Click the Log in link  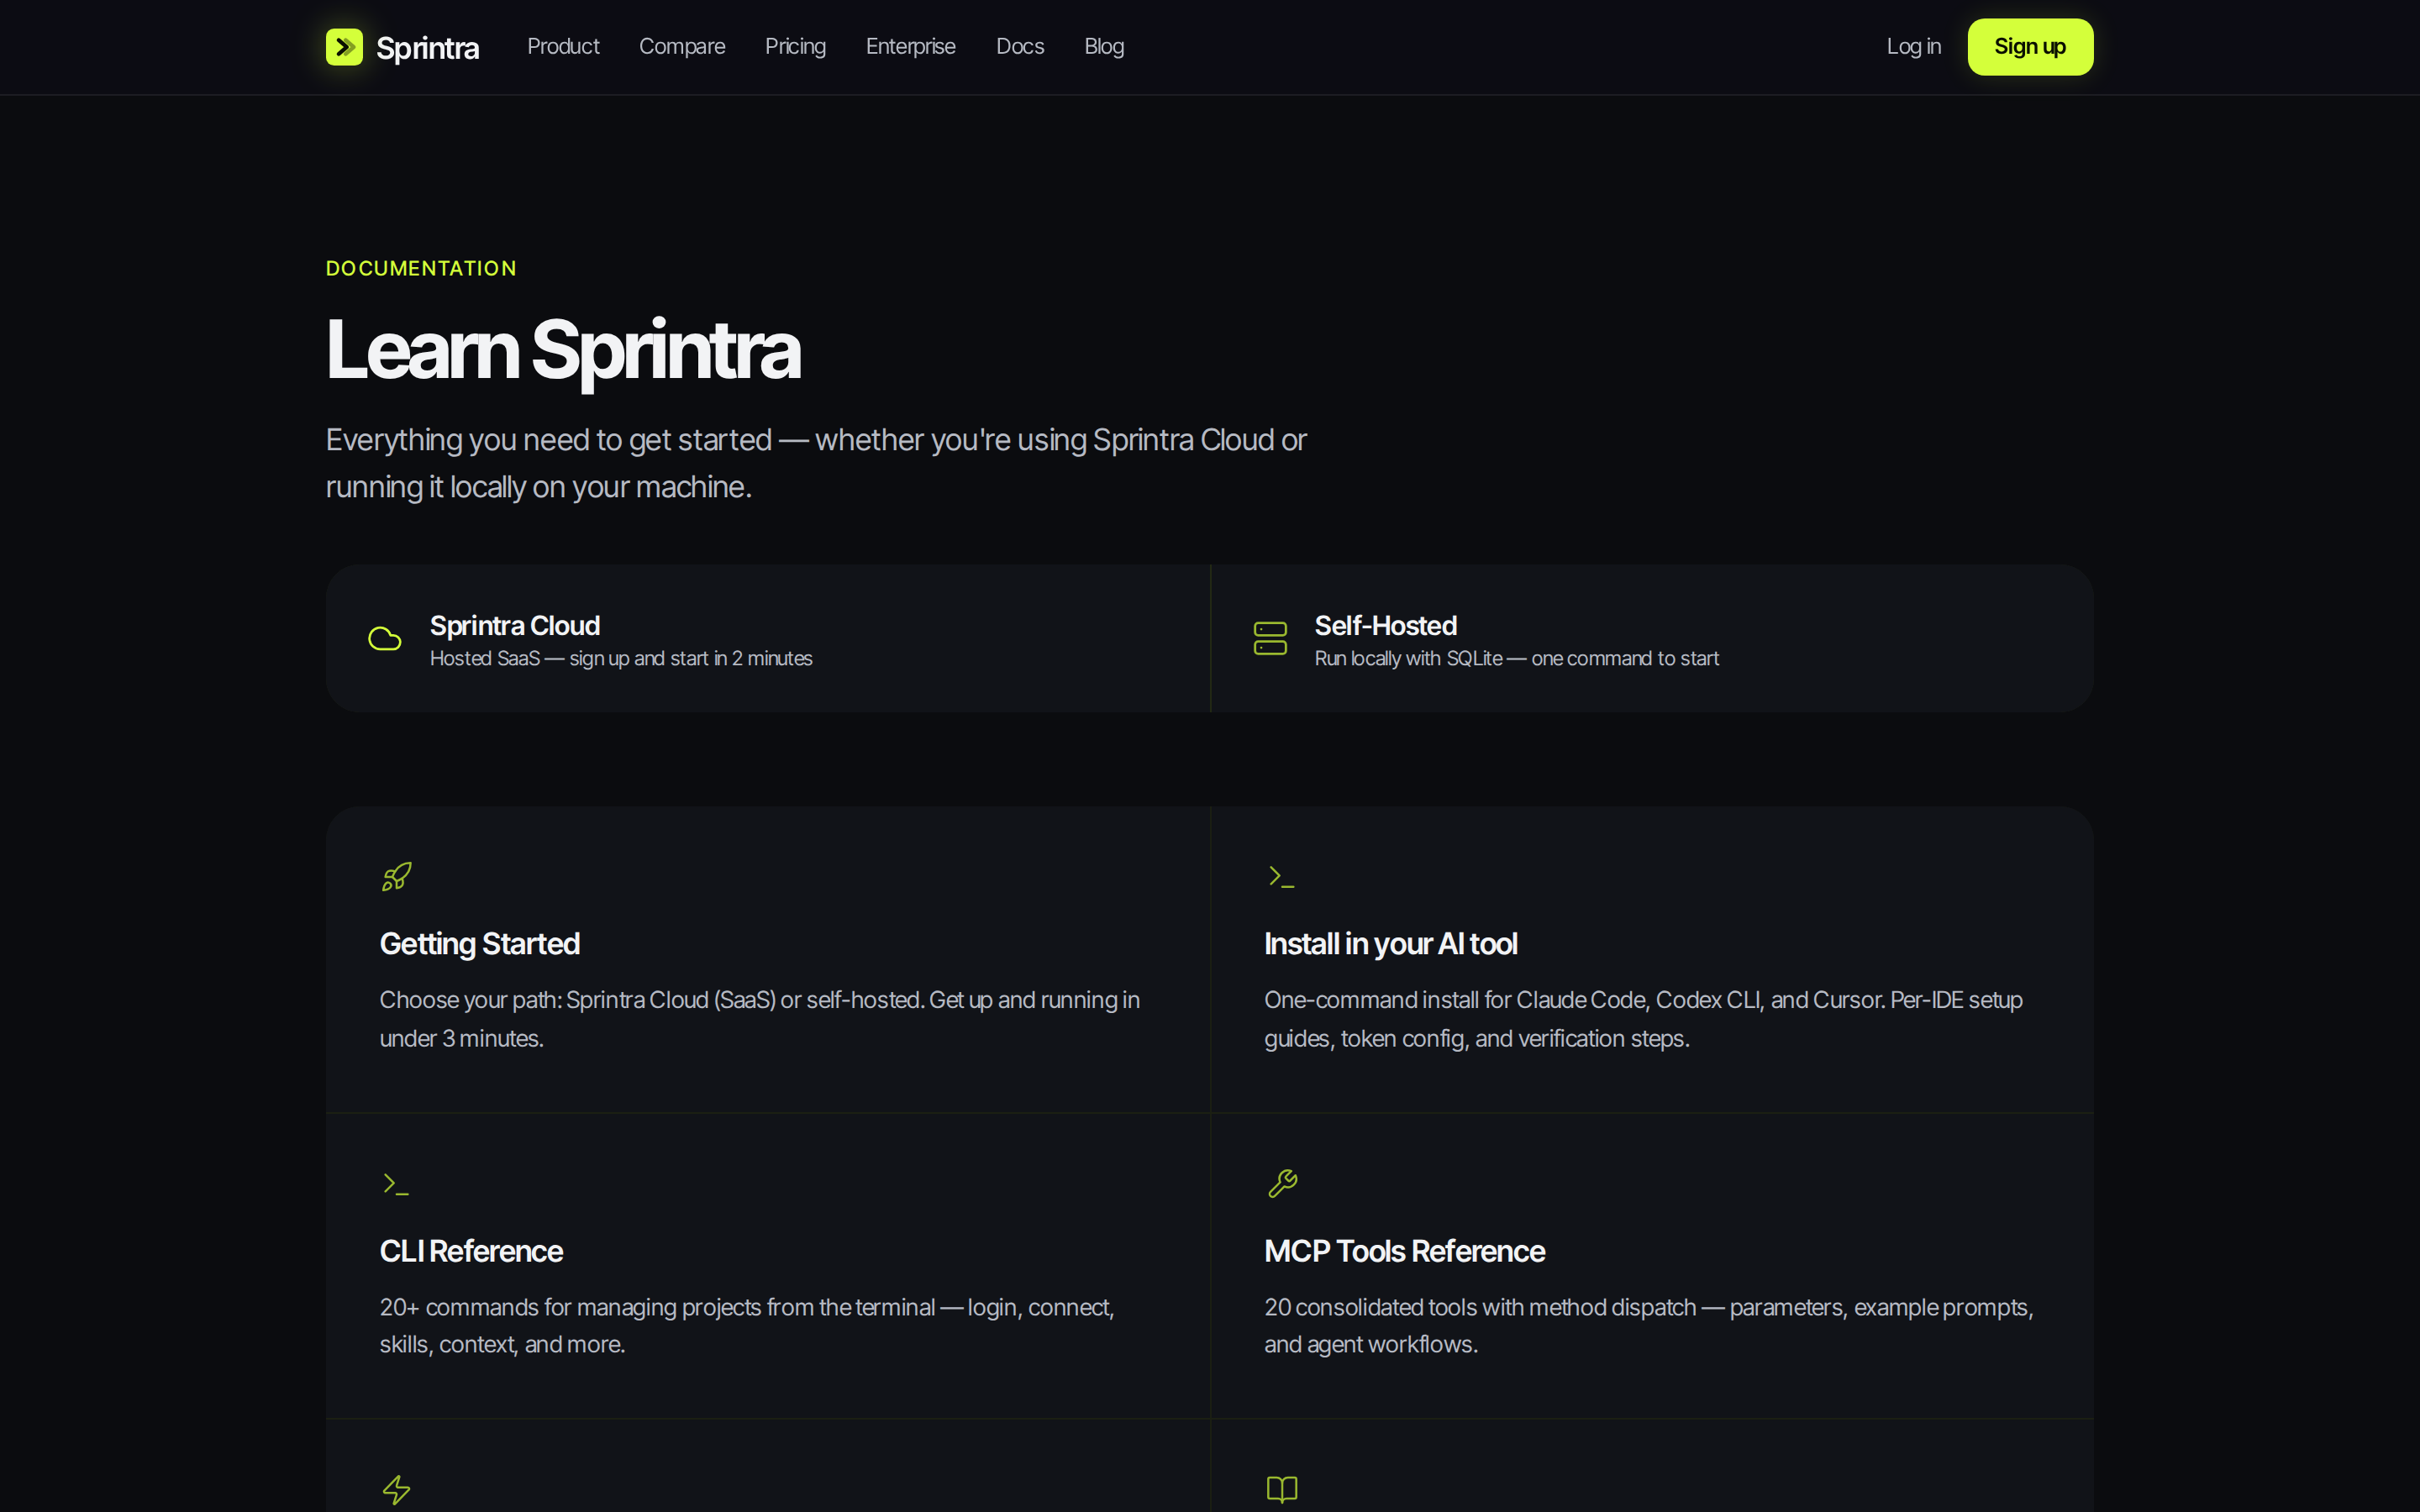tap(1913, 47)
